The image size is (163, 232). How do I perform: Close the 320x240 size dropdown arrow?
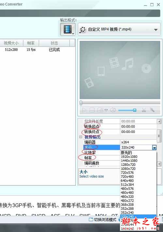click(154, 147)
